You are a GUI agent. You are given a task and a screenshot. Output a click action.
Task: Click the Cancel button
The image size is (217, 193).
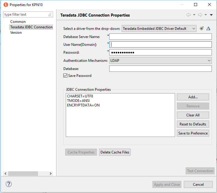pyautogui.click(x=198, y=185)
